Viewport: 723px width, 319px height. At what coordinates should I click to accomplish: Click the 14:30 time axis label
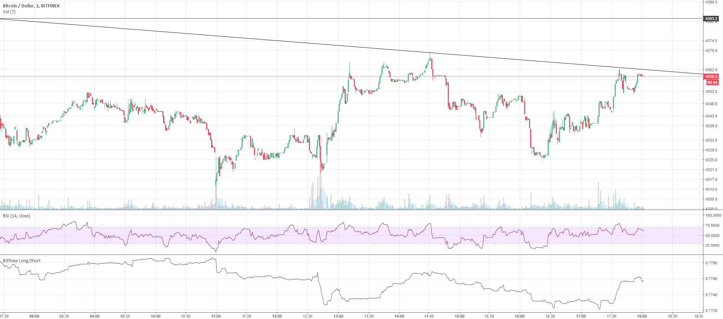coord(429,316)
